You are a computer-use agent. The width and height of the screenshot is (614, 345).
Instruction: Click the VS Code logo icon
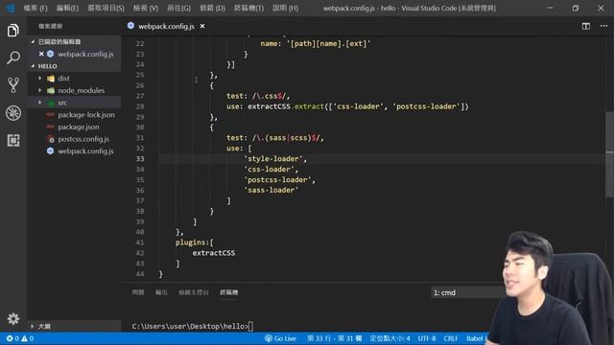[x=11, y=8]
